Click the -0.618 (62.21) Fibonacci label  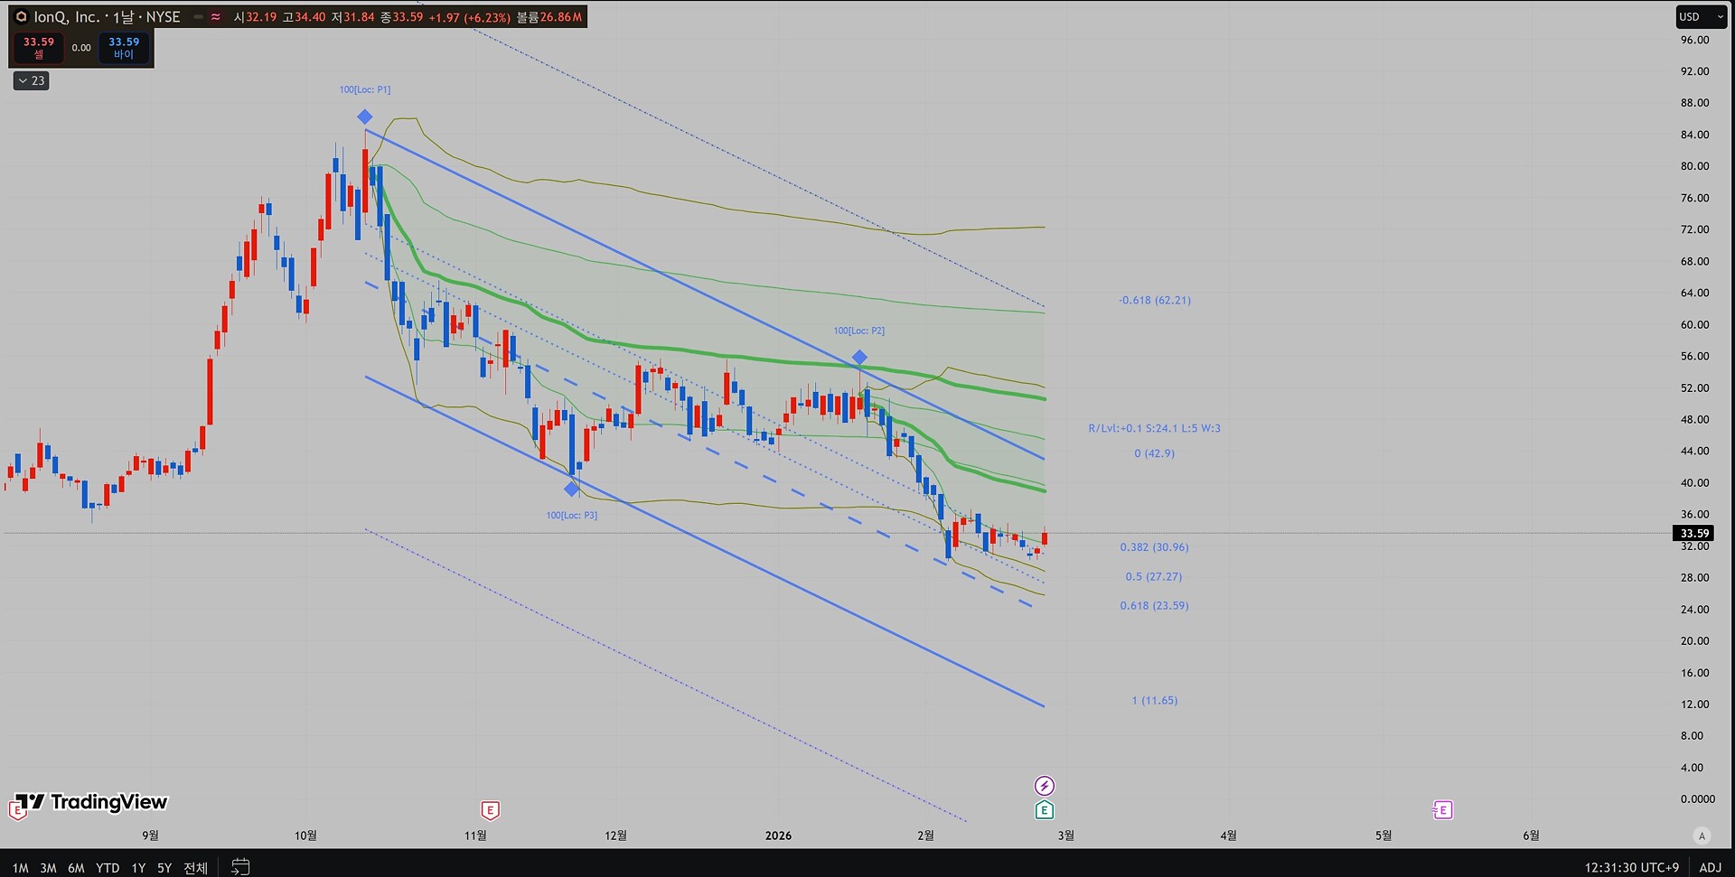point(1154,300)
